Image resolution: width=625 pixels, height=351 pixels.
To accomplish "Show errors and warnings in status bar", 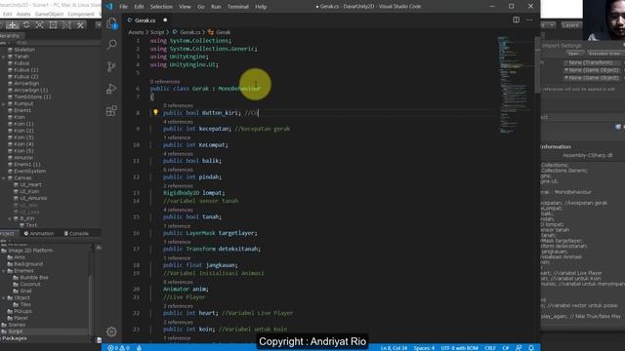I will (118, 348).
